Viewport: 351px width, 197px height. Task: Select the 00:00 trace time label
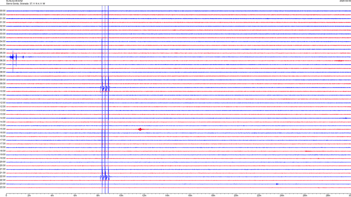click(x=3, y=11)
